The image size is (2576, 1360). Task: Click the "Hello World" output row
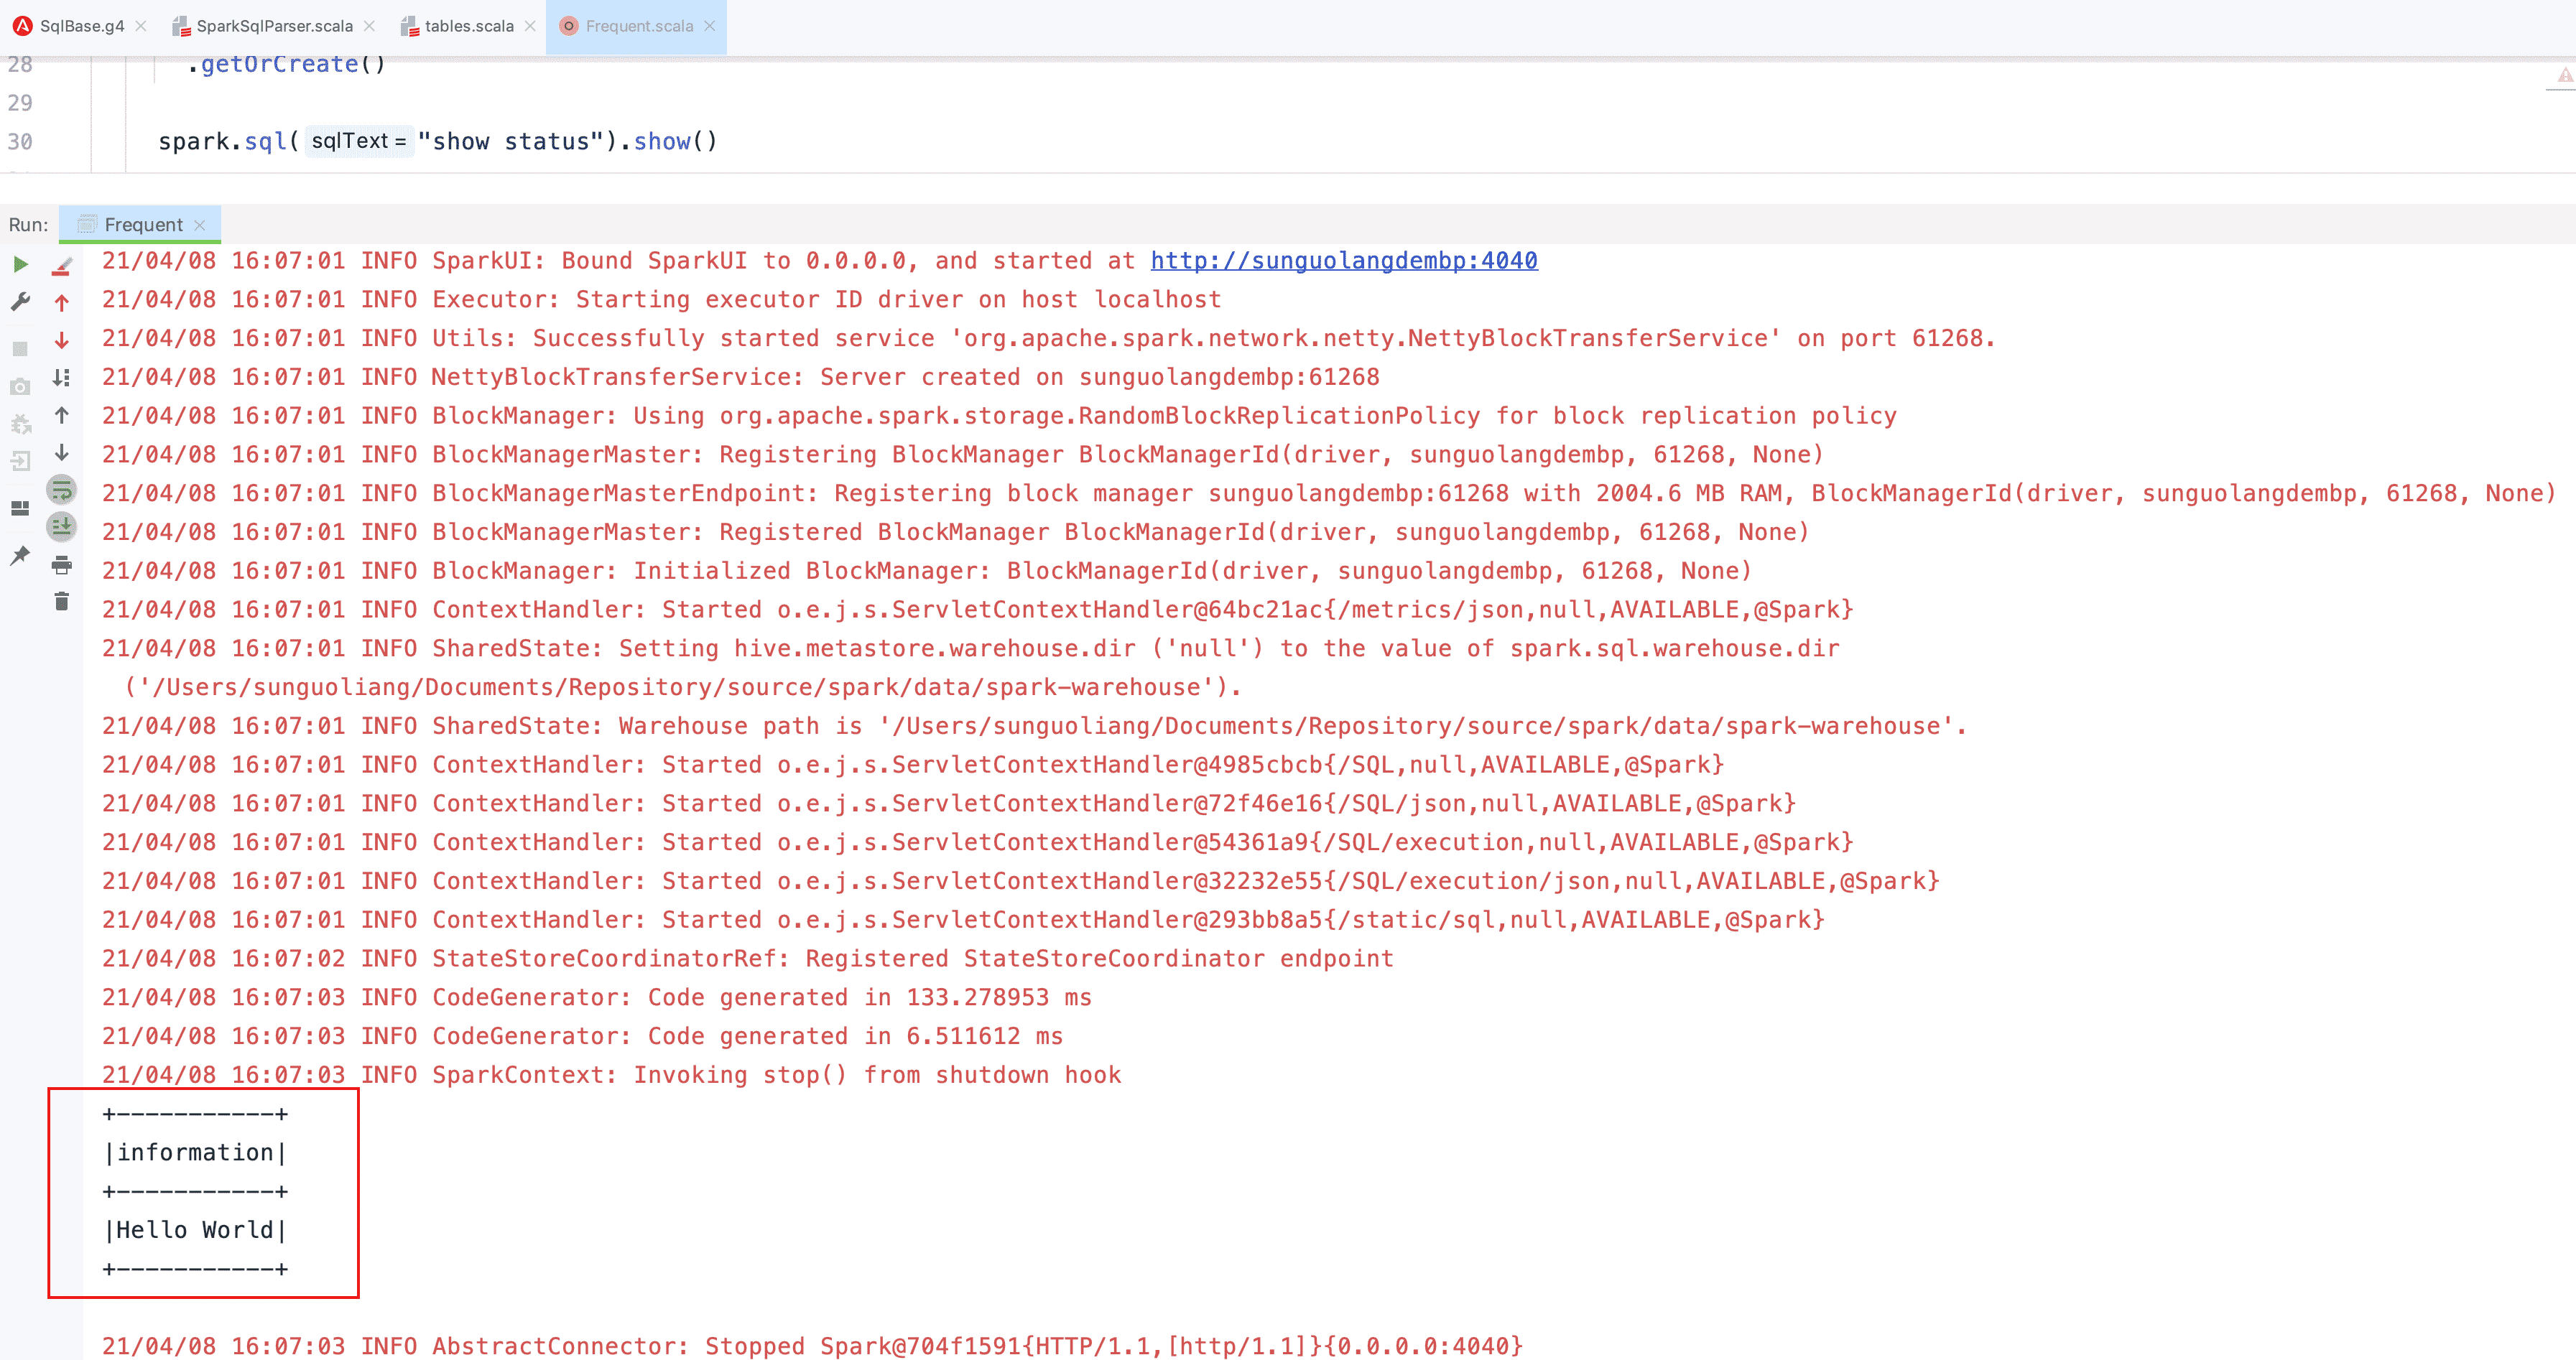(196, 1230)
